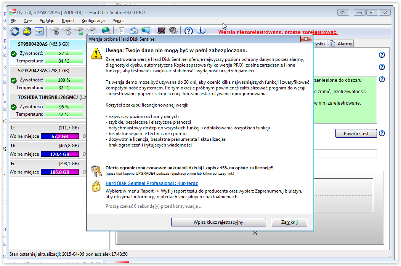Click the blue info toolbar icon
The width and height of the screenshot is (401, 266).
click(x=201, y=30)
